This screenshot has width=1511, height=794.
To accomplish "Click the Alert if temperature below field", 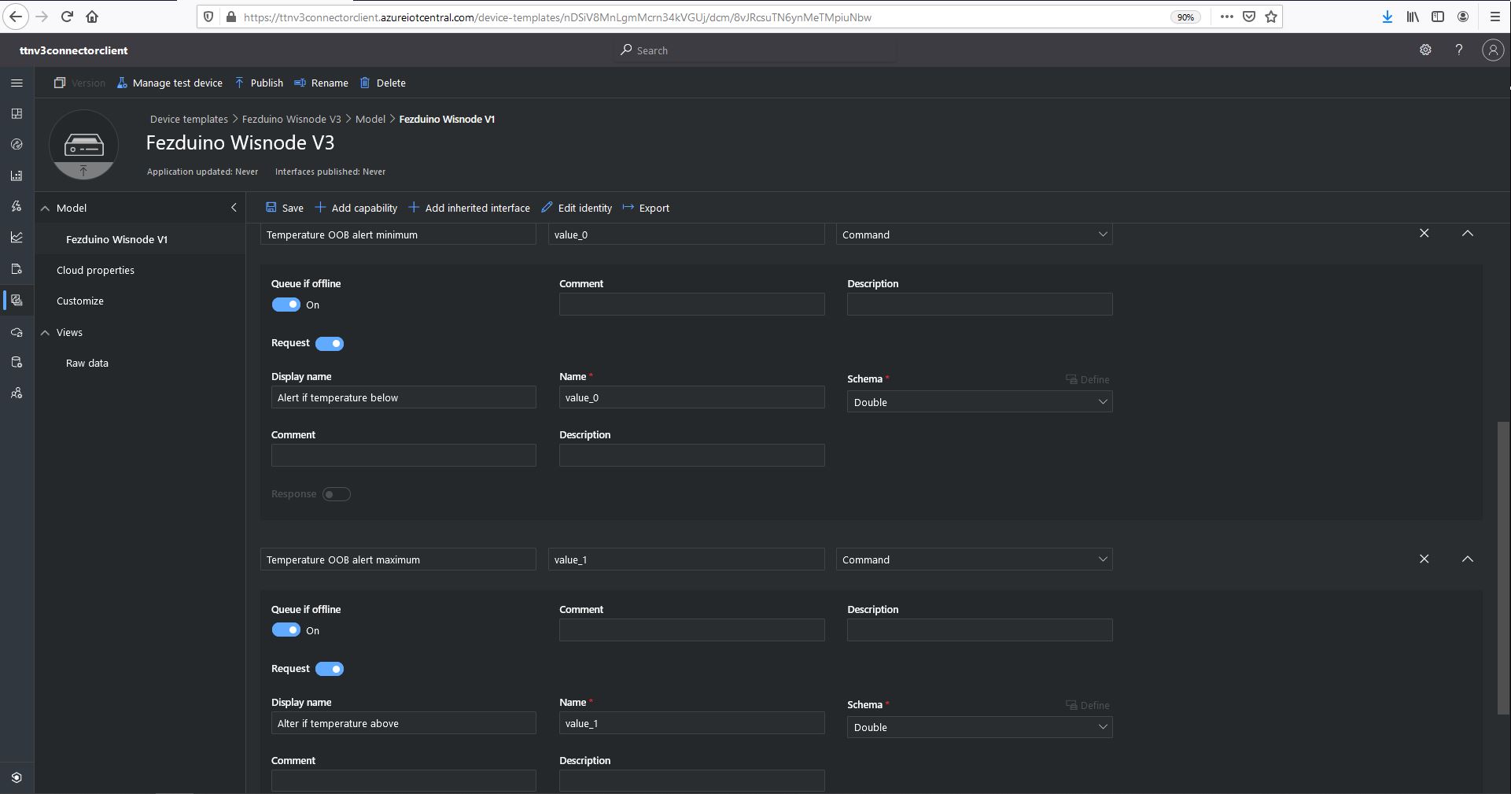I will [x=404, y=397].
